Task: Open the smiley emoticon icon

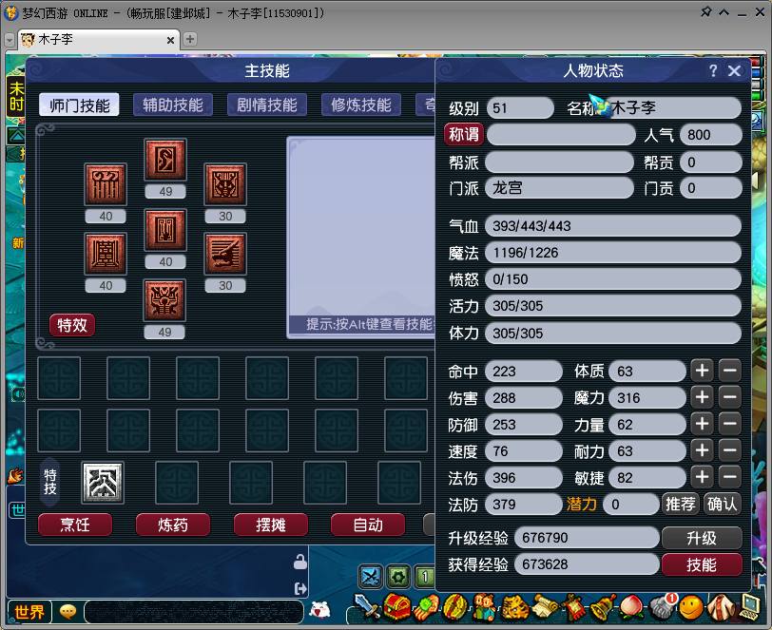Action: tap(689, 608)
